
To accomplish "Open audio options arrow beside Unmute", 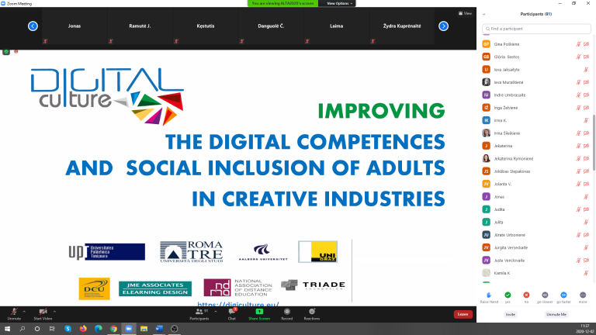I will [x=24, y=312].
